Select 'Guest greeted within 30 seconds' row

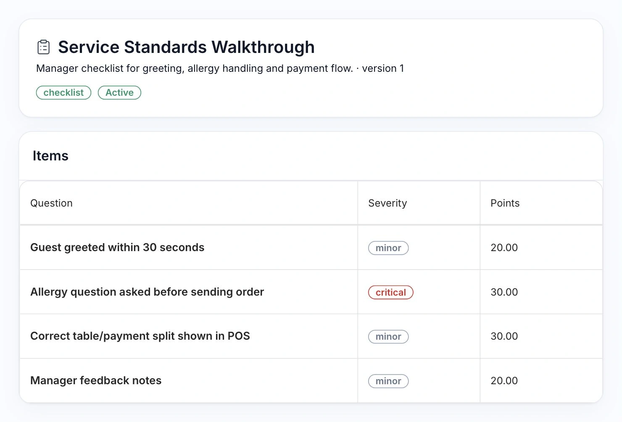point(311,248)
